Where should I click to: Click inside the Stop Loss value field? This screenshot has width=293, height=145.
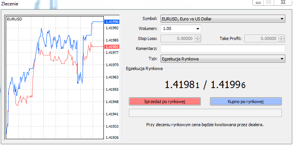coord(178,38)
